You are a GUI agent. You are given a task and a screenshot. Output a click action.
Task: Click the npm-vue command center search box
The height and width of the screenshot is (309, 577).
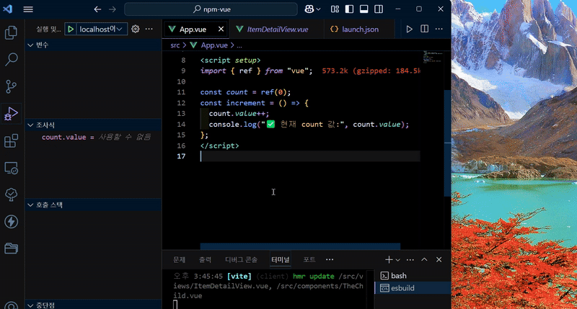tap(211, 9)
